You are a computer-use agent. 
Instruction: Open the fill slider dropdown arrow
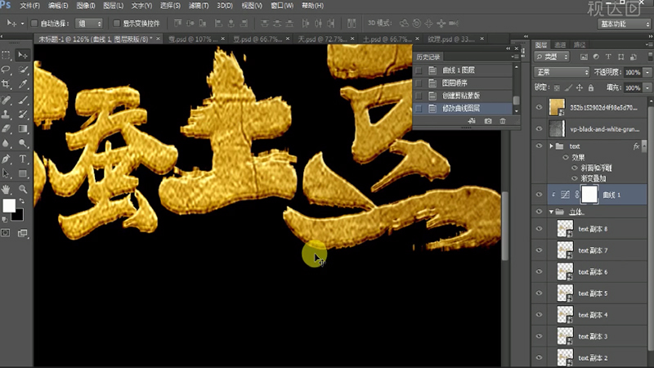[x=647, y=88]
